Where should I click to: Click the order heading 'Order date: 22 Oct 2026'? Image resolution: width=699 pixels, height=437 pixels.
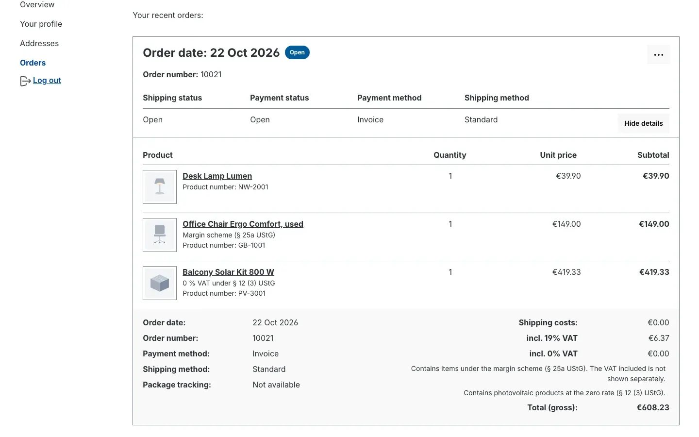pos(211,53)
